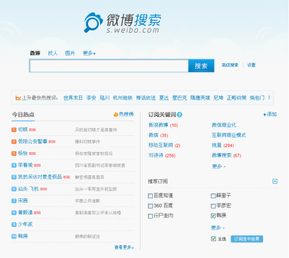Screen dimensions: 289x258
Task: Open hot topic 黄毅清
Action: [25, 212]
